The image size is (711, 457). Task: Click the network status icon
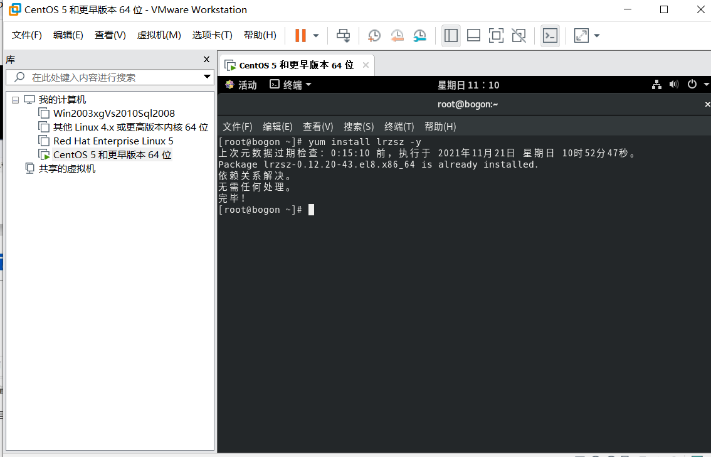pyautogui.click(x=656, y=84)
